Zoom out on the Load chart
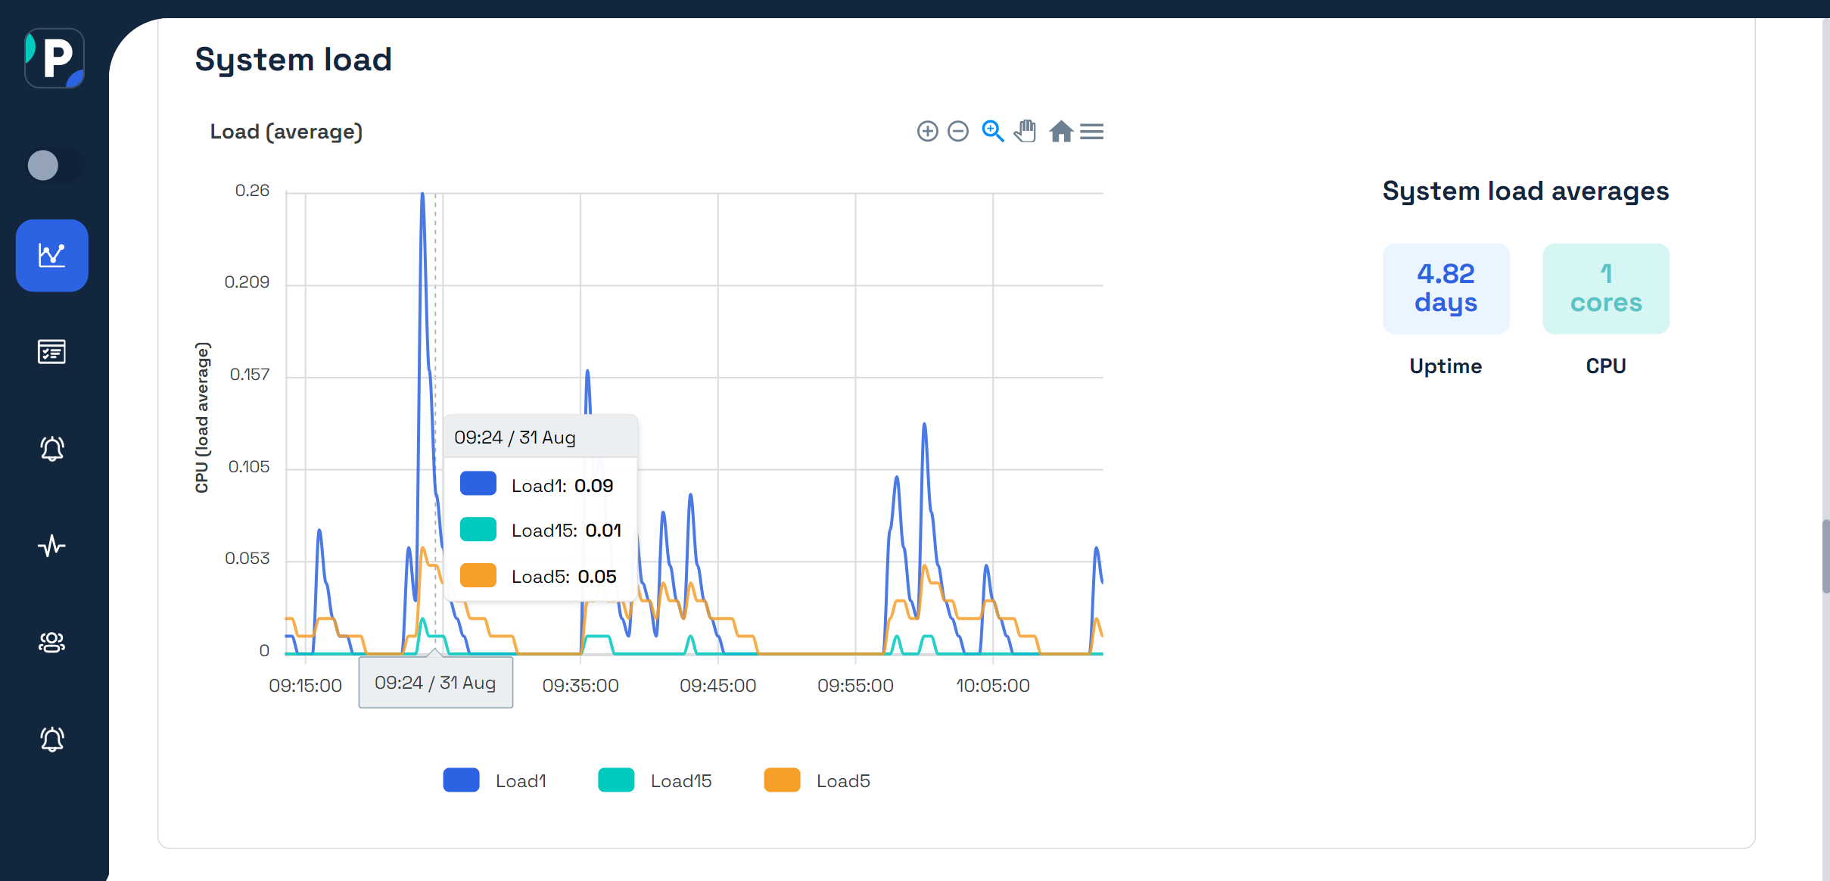The height and width of the screenshot is (881, 1830). click(958, 132)
